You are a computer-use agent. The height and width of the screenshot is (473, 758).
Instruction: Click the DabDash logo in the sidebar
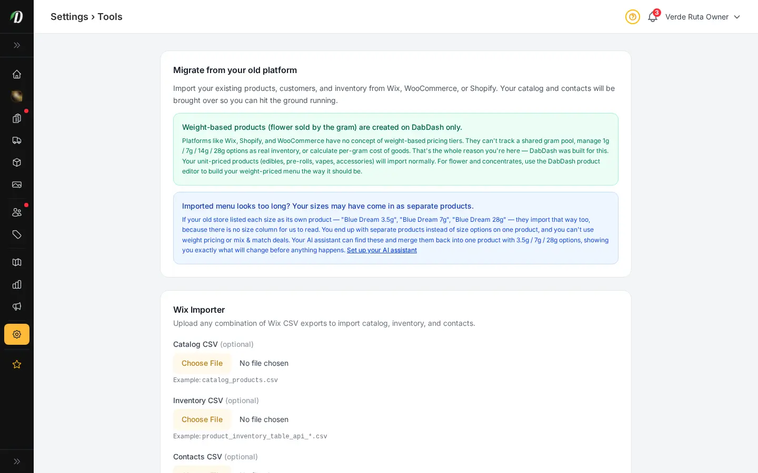click(x=17, y=17)
